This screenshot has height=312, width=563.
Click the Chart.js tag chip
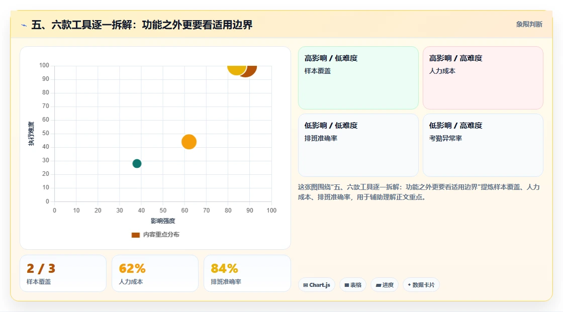pos(317,285)
